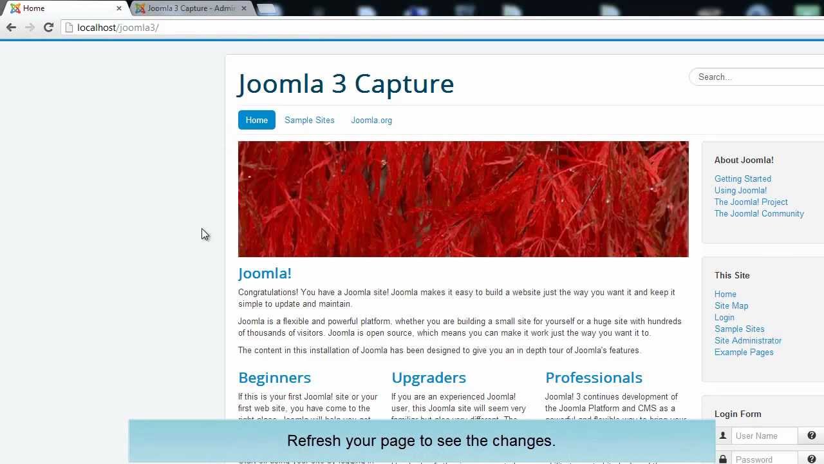824x464 pixels.
Task: Click Home link under This Site
Action: pyautogui.click(x=725, y=294)
